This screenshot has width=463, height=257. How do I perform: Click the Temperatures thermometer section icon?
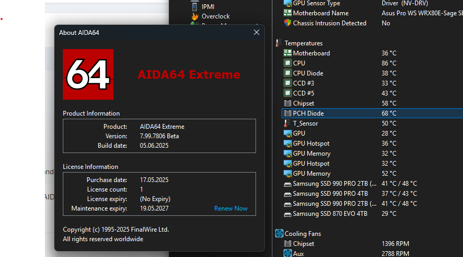tap(278, 43)
